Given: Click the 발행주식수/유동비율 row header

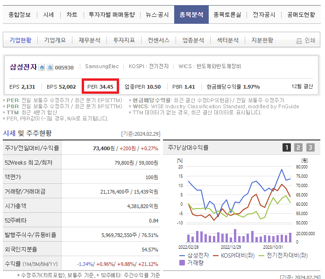Looking at the screenshot, I should pyautogui.click(x=32, y=235).
